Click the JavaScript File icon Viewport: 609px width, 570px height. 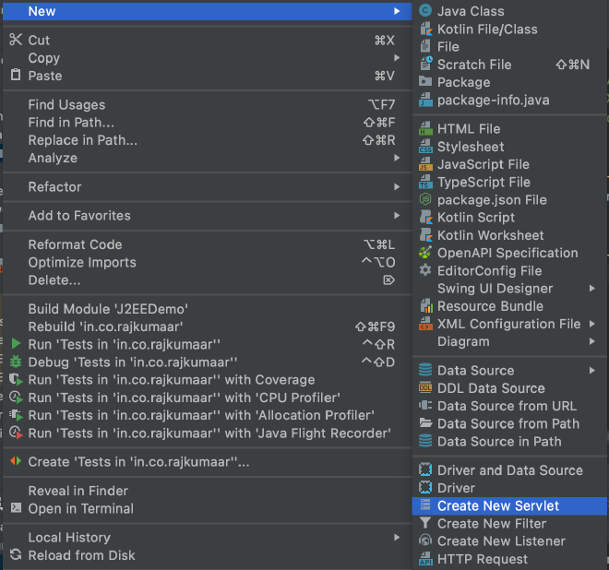tap(425, 164)
